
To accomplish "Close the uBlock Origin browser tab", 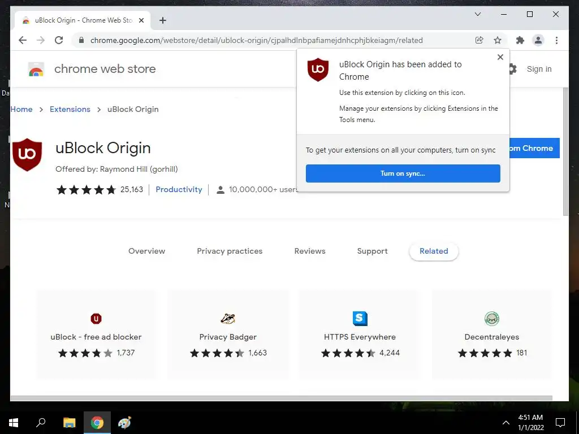I will coord(141,20).
